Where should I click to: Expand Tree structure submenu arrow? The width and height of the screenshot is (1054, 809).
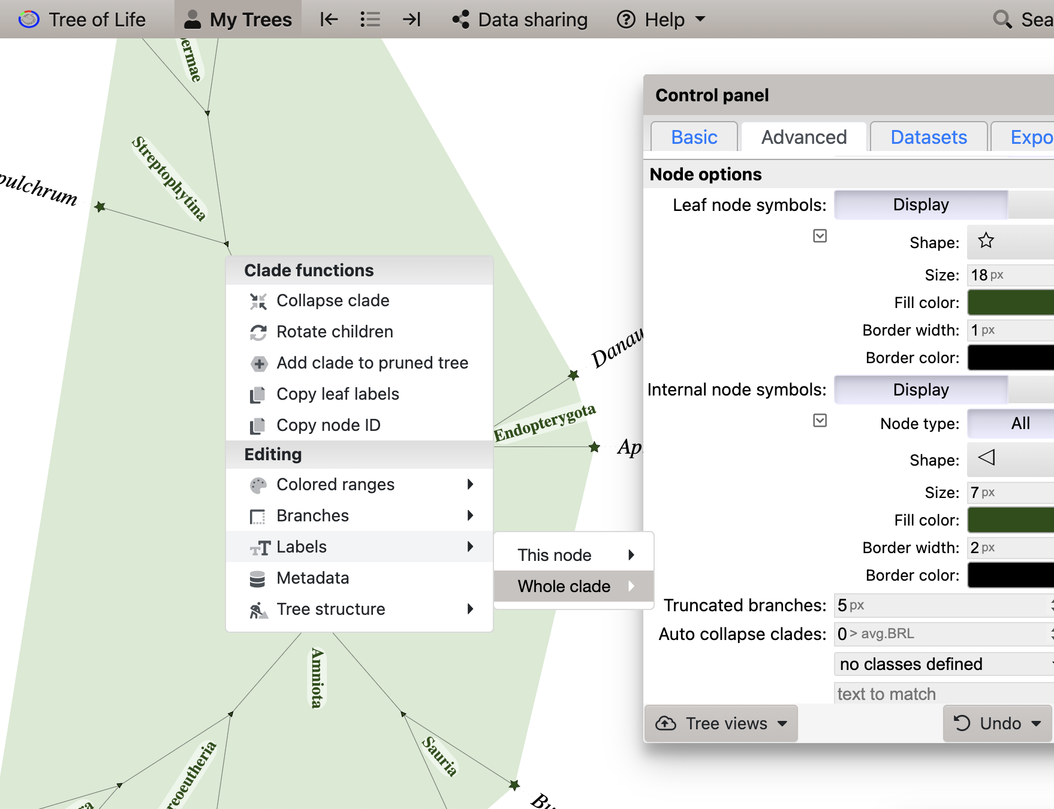tap(471, 609)
